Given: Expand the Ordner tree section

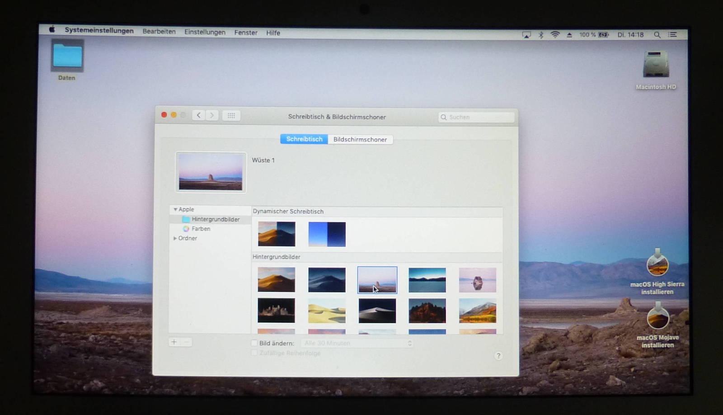Looking at the screenshot, I should (175, 238).
